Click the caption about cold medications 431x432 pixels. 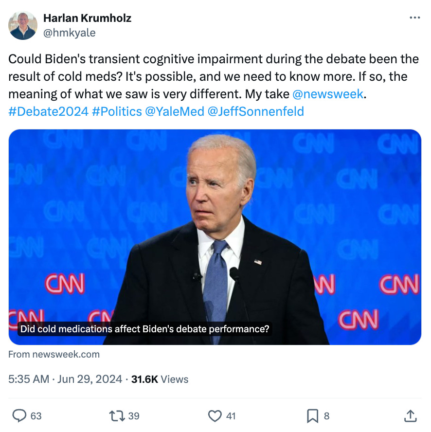tap(144, 329)
